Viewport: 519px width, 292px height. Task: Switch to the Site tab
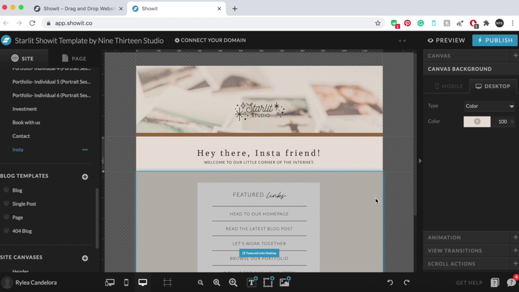coord(24,58)
